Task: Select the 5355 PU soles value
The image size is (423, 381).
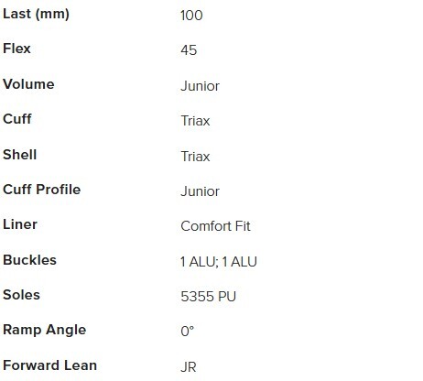Action: point(209,297)
